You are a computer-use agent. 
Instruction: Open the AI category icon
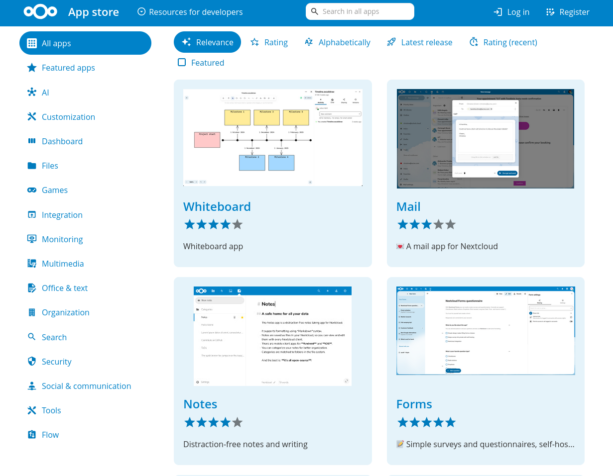(32, 93)
